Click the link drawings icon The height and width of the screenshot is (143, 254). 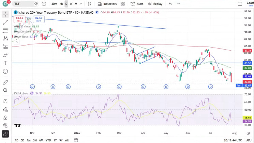tap(5, 134)
